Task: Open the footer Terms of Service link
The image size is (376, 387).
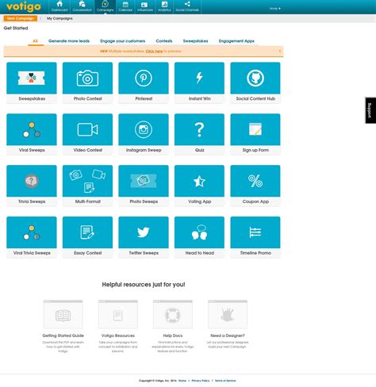Action: pyautogui.click(x=225, y=381)
